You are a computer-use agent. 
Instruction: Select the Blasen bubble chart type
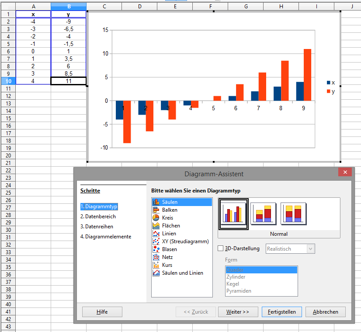click(169, 249)
